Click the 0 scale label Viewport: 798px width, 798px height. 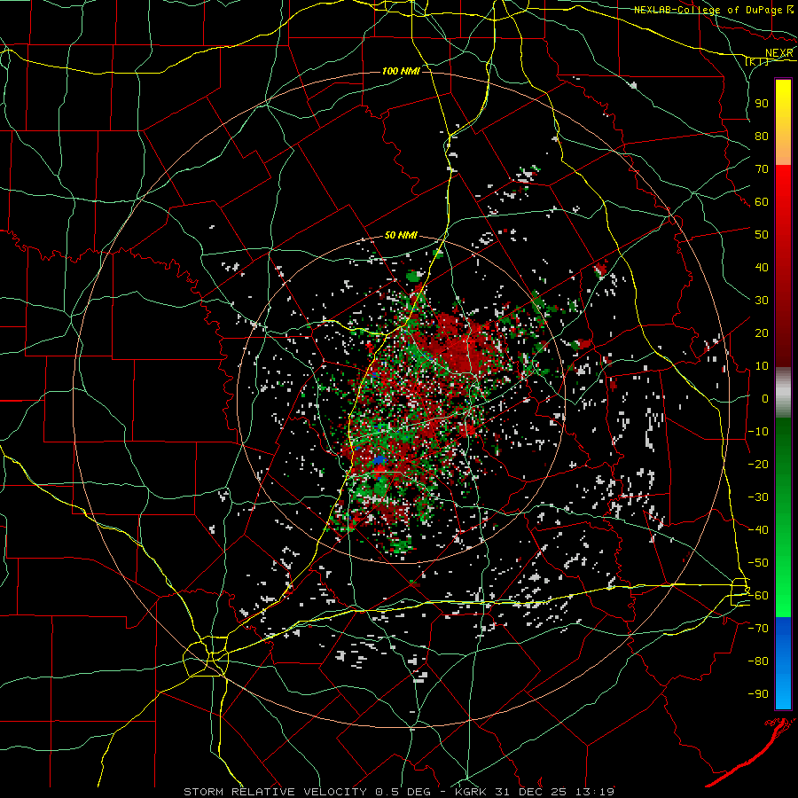point(765,398)
